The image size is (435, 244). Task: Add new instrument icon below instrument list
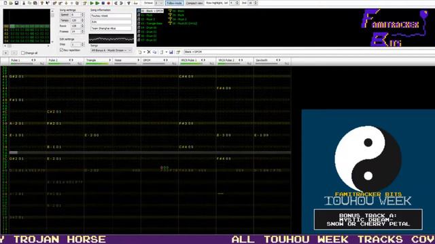(140, 52)
